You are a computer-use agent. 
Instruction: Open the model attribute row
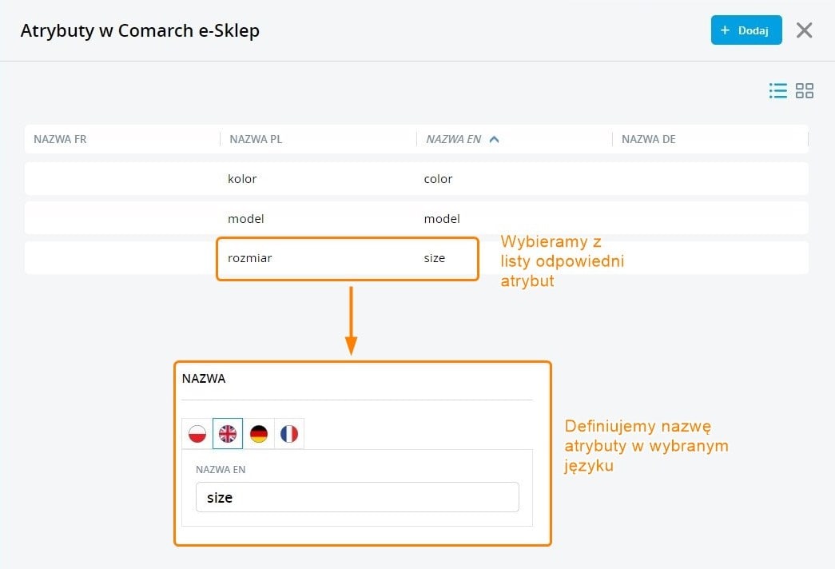pyautogui.click(x=245, y=219)
